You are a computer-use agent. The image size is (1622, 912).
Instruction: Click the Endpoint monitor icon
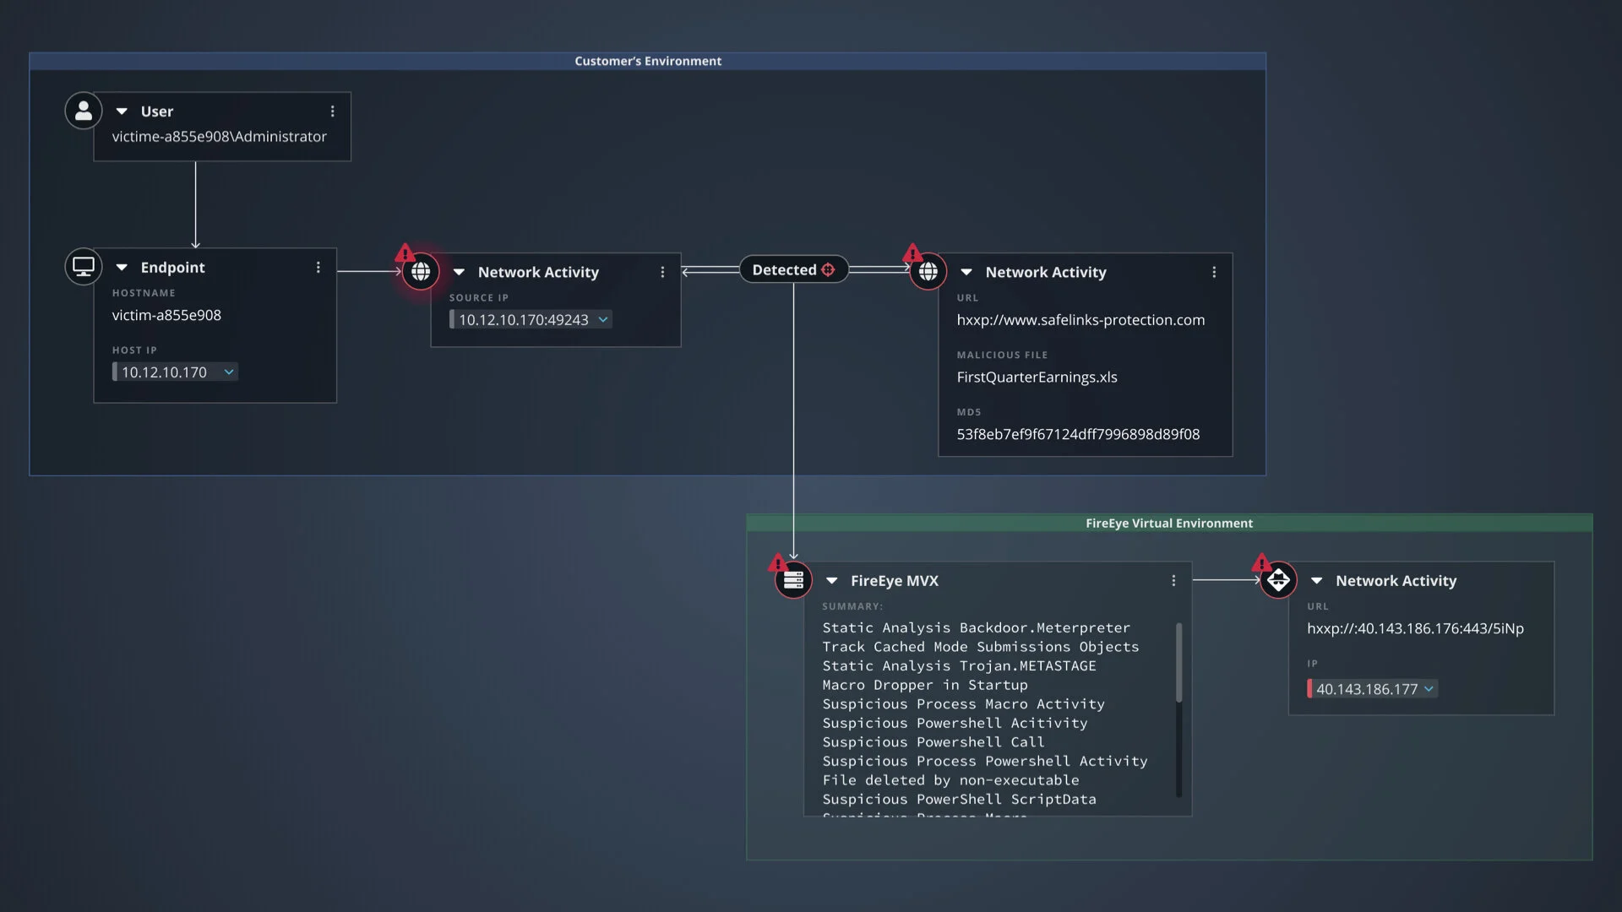(x=84, y=267)
